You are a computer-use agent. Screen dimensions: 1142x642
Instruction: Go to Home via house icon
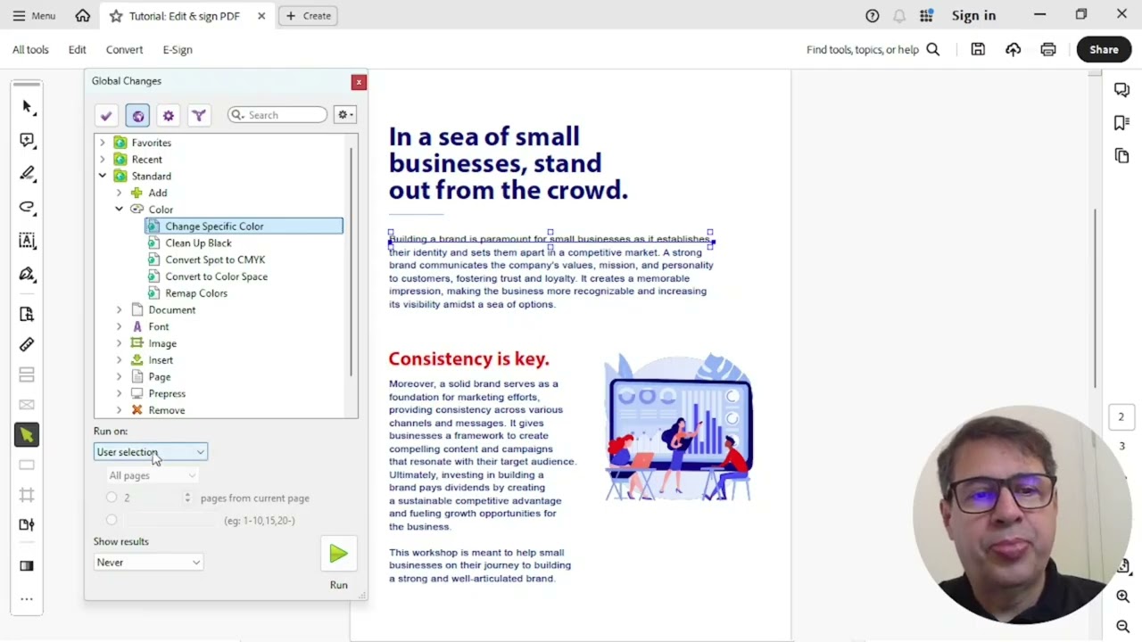(x=83, y=15)
